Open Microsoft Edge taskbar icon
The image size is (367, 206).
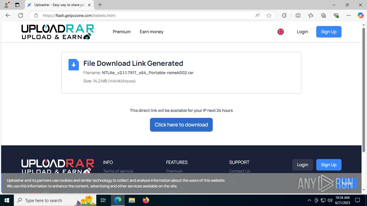pos(118,200)
